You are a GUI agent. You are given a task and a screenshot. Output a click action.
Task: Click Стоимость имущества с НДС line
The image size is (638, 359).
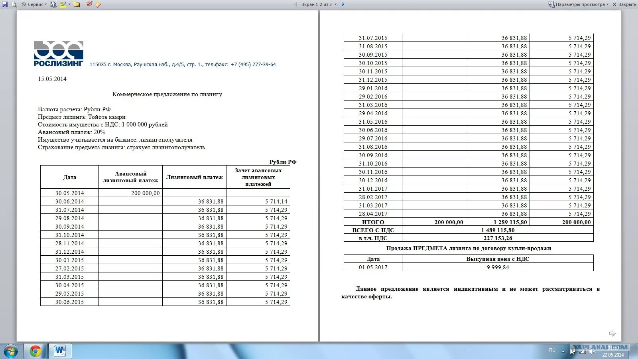tap(103, 124)
